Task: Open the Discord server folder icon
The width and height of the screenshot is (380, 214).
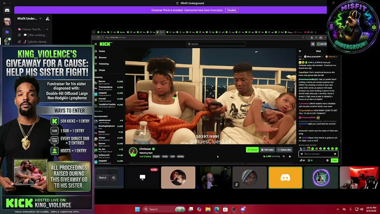Action: tap(7, 32)
